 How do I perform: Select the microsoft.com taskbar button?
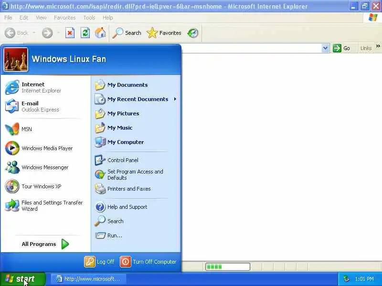point(88,279)
